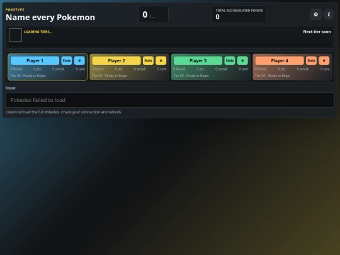
Task: Select the Player 2 name button
Action: [116, 60]
